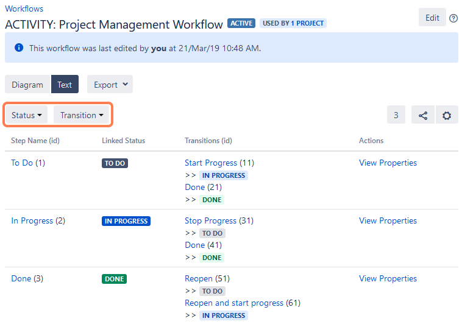Go to the Workflows breadcrumb link

[24, 9]
